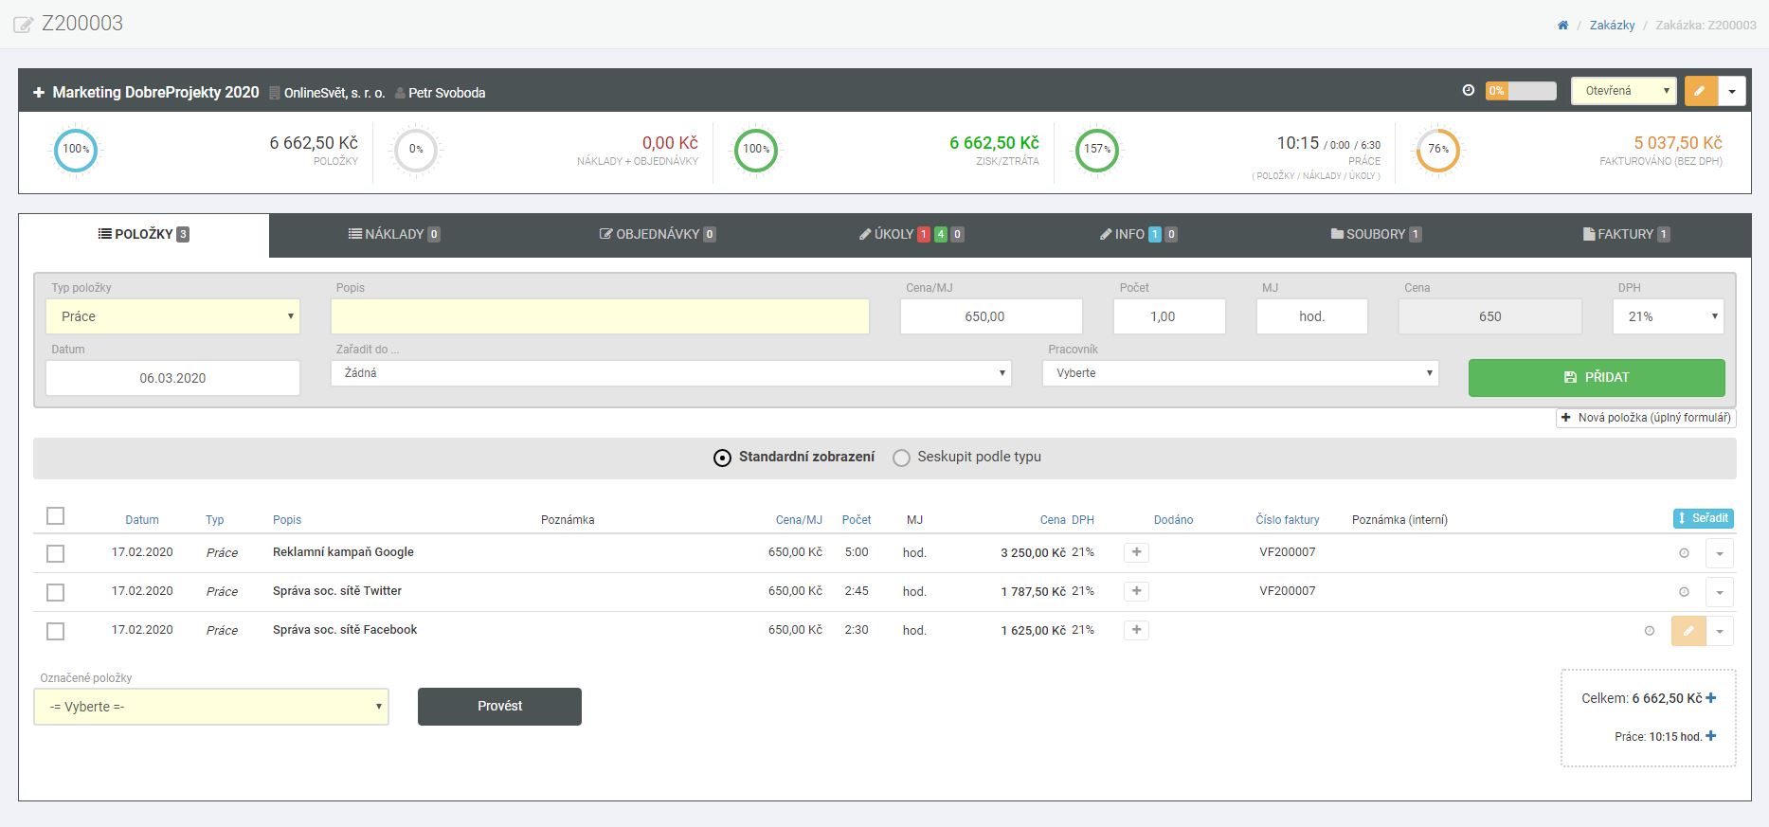Image resolution: width=1769 pixels, height=827 pixels.
Task: Click the MJ field showing hod.
Action: pyautogui.click(x=1312, y=316)
